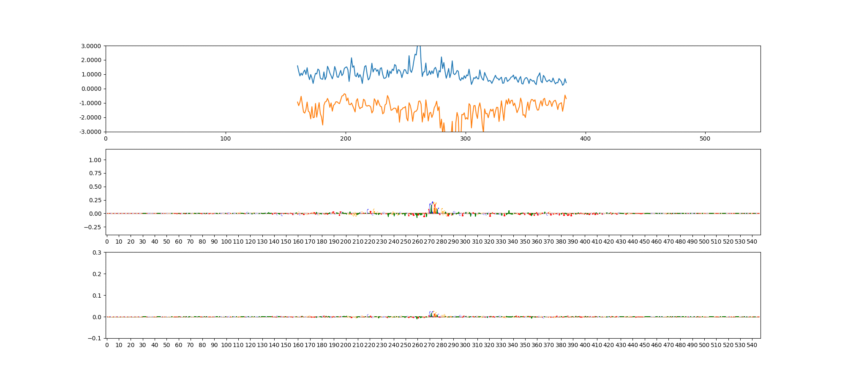Click the "1.00" y-axis label in middle plot
The height and width of the screenshot is (380, 845).
(95, 160)
